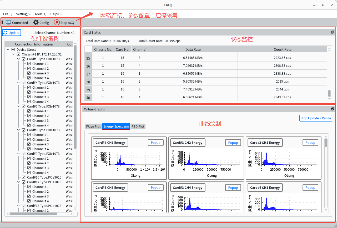337x228 pixels.
Task: Float the Card Status panel icon
Action: pos(333,32)
